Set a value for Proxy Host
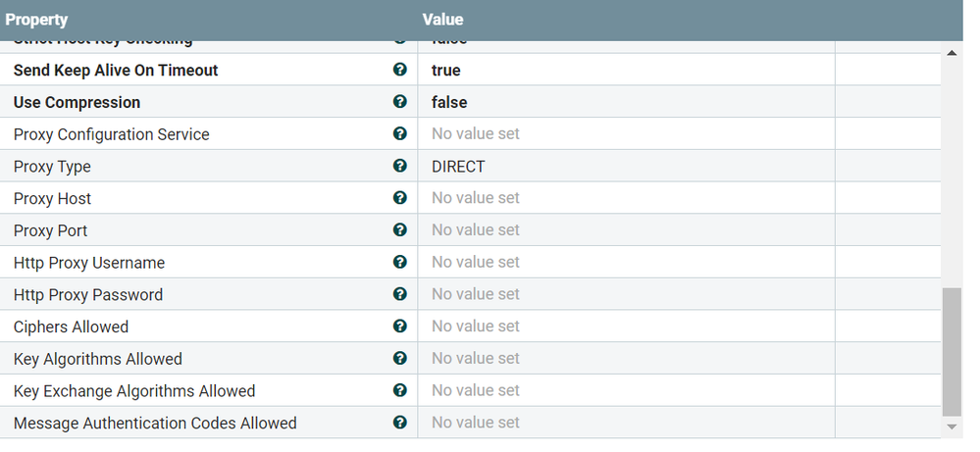The width and height of the screenshot is (980, 452). (x=626, y=198)
